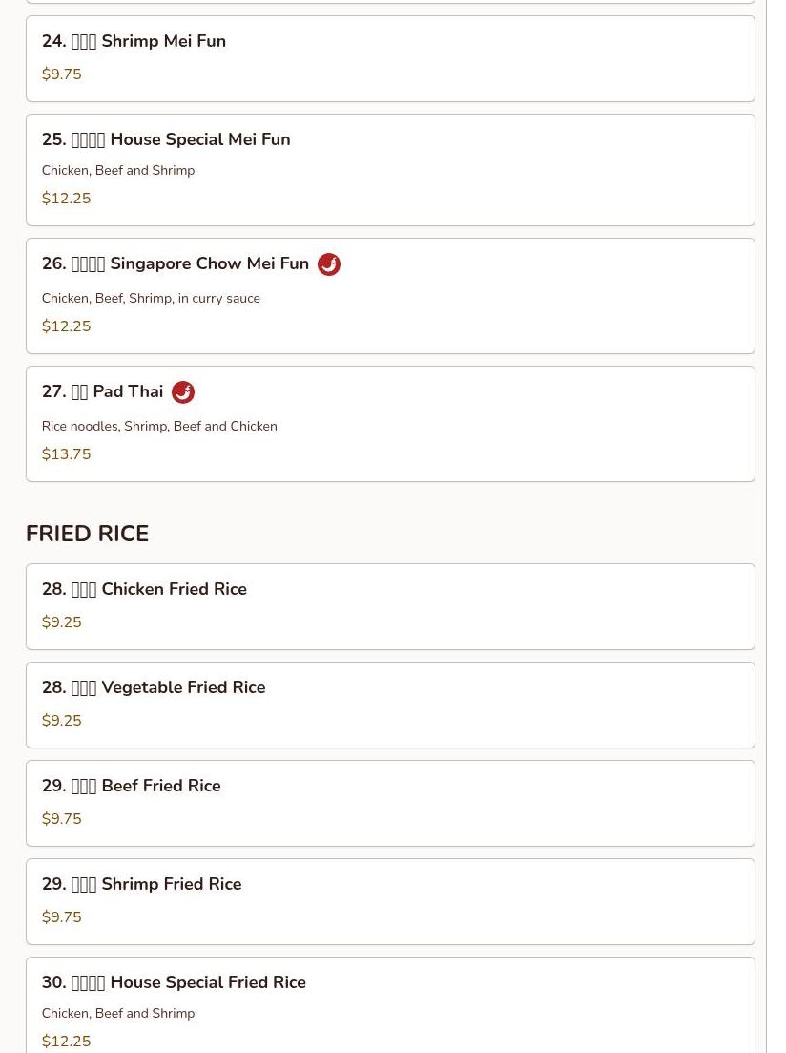The image size is (786, 1053).
Task: Click the Fried Rice section heading
Action: point(87,534)
